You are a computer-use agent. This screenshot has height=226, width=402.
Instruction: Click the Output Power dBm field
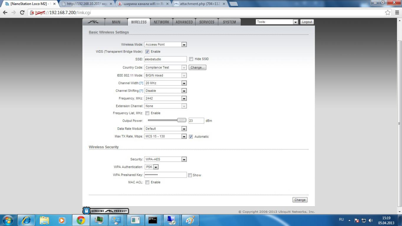coord(196,121)
